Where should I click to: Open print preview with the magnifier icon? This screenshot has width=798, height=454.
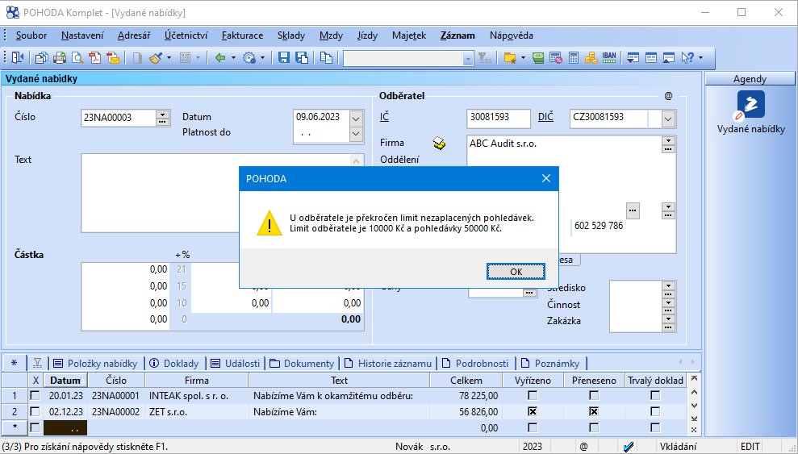77,58
